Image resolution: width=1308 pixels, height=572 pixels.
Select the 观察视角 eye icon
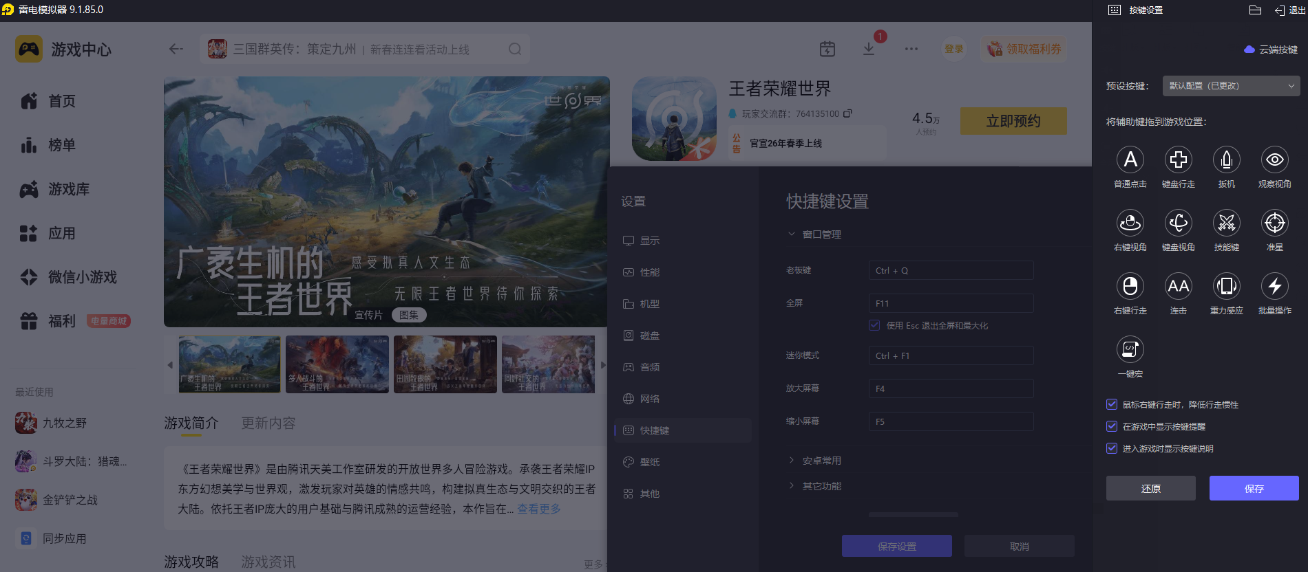pyautogui.click(x=1275, y=159)
